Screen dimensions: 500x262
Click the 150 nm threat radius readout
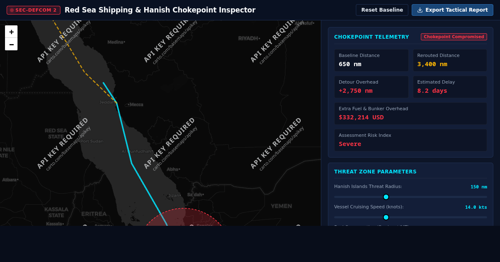coord(479,187)
